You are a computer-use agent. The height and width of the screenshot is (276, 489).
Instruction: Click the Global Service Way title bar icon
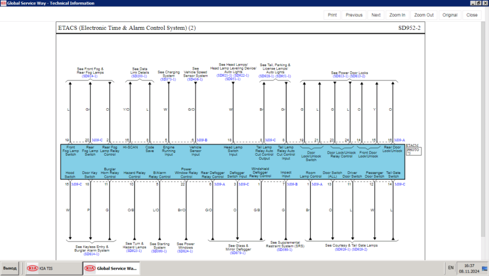(x=3, y=3)
